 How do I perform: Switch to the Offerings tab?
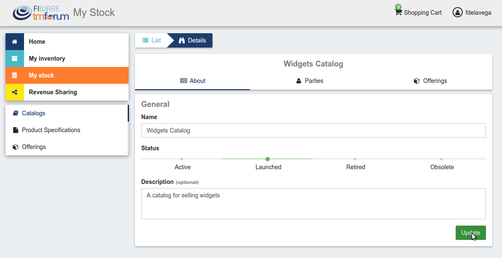(x=430, y=81)
